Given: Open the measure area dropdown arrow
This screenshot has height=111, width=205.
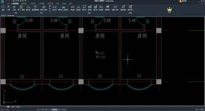Looking at the screenshot, I should [x=63, y=11].
